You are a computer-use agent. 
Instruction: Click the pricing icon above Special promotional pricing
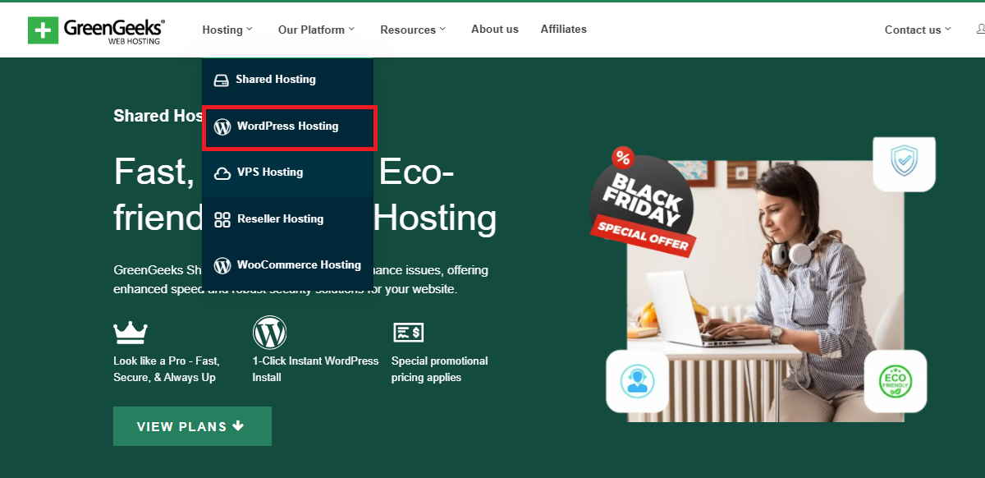(408, 332)
